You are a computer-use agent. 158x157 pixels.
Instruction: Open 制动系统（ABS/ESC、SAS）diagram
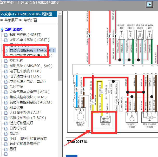click(x=31, y=66)
